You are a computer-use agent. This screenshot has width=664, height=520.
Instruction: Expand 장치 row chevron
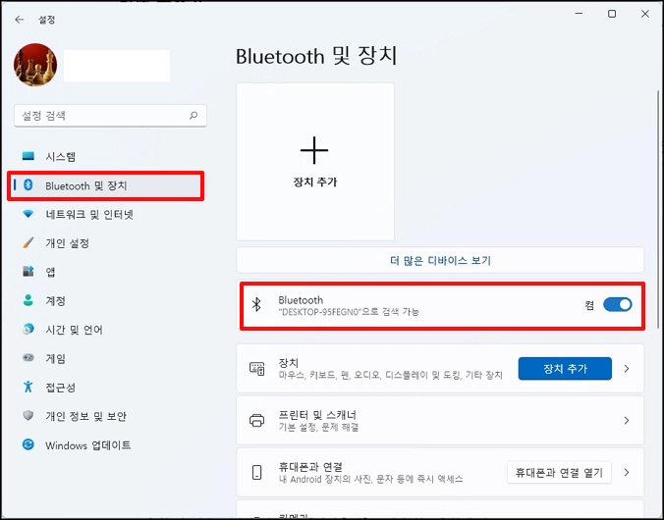click(627, 369)
